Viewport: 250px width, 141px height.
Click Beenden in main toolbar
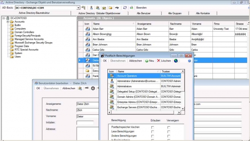141,8
